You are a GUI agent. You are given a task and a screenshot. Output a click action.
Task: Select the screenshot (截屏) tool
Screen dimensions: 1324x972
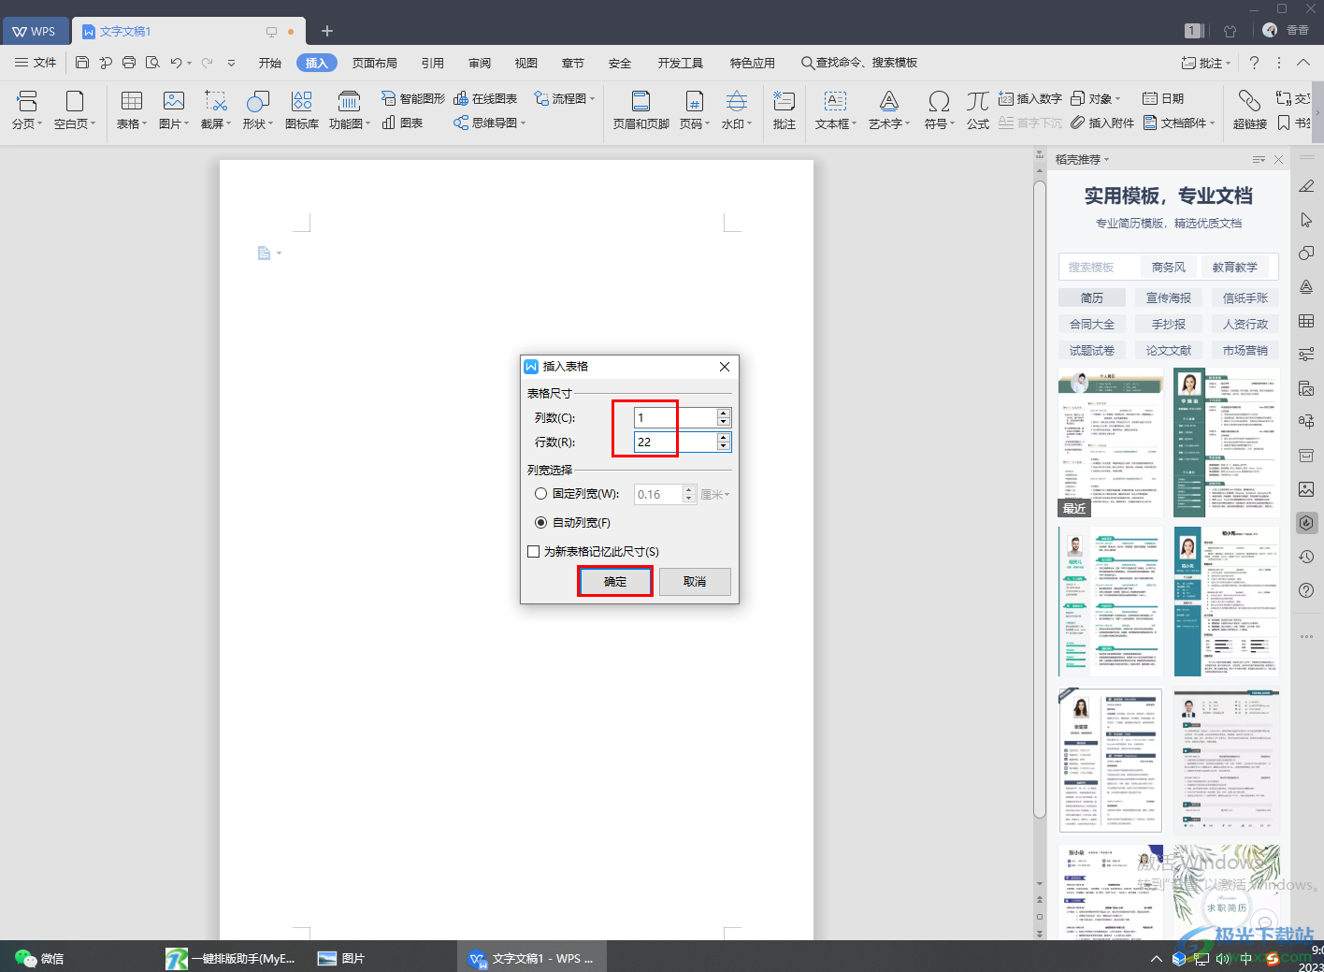click(x=216, y=109)
